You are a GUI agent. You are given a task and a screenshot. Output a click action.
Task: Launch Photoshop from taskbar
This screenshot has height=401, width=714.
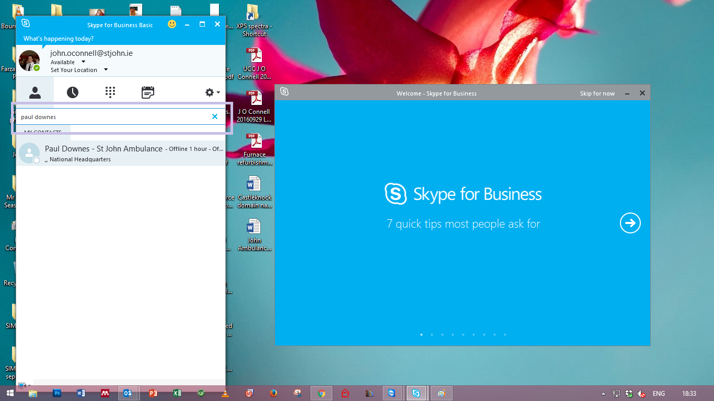click(57, 393)
